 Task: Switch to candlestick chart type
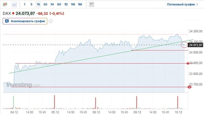(6, 4)
